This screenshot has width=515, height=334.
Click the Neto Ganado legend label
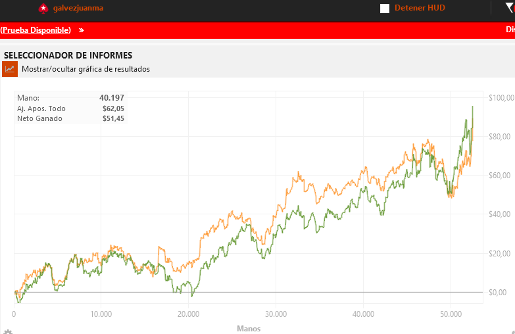[x=39, y=118]
